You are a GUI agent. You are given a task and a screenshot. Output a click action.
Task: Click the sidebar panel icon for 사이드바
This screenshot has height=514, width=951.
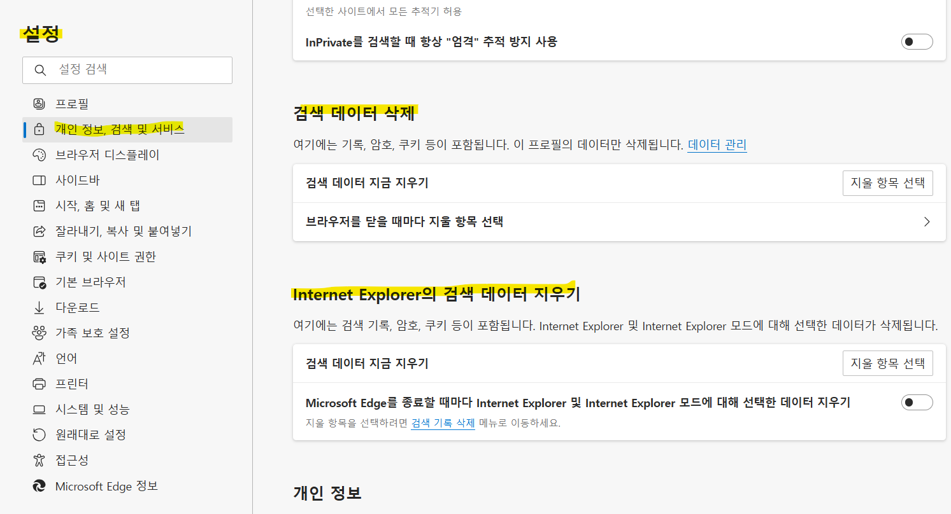[x=39, y=180]
